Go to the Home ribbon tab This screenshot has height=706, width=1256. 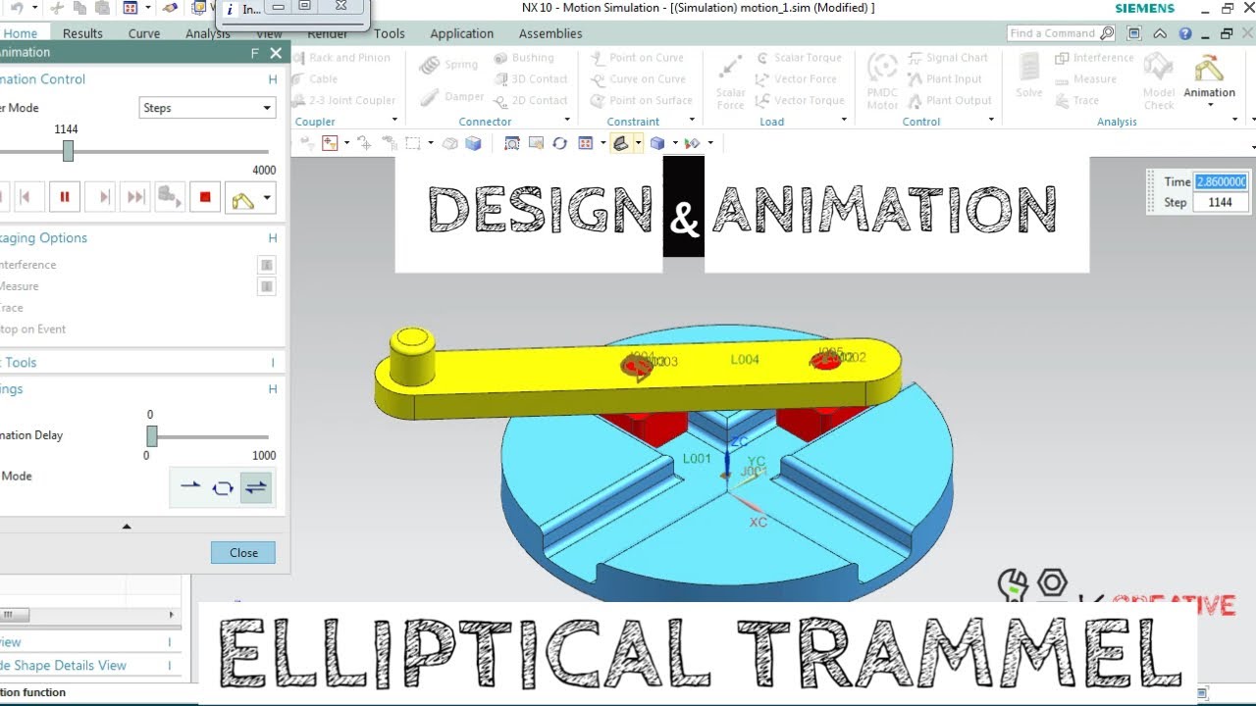coord(20,33)
